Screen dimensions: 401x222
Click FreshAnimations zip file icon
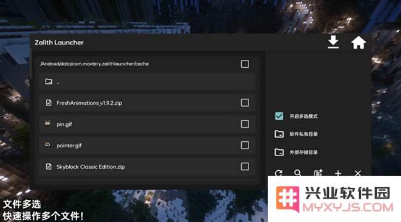(x=49, y=103)
